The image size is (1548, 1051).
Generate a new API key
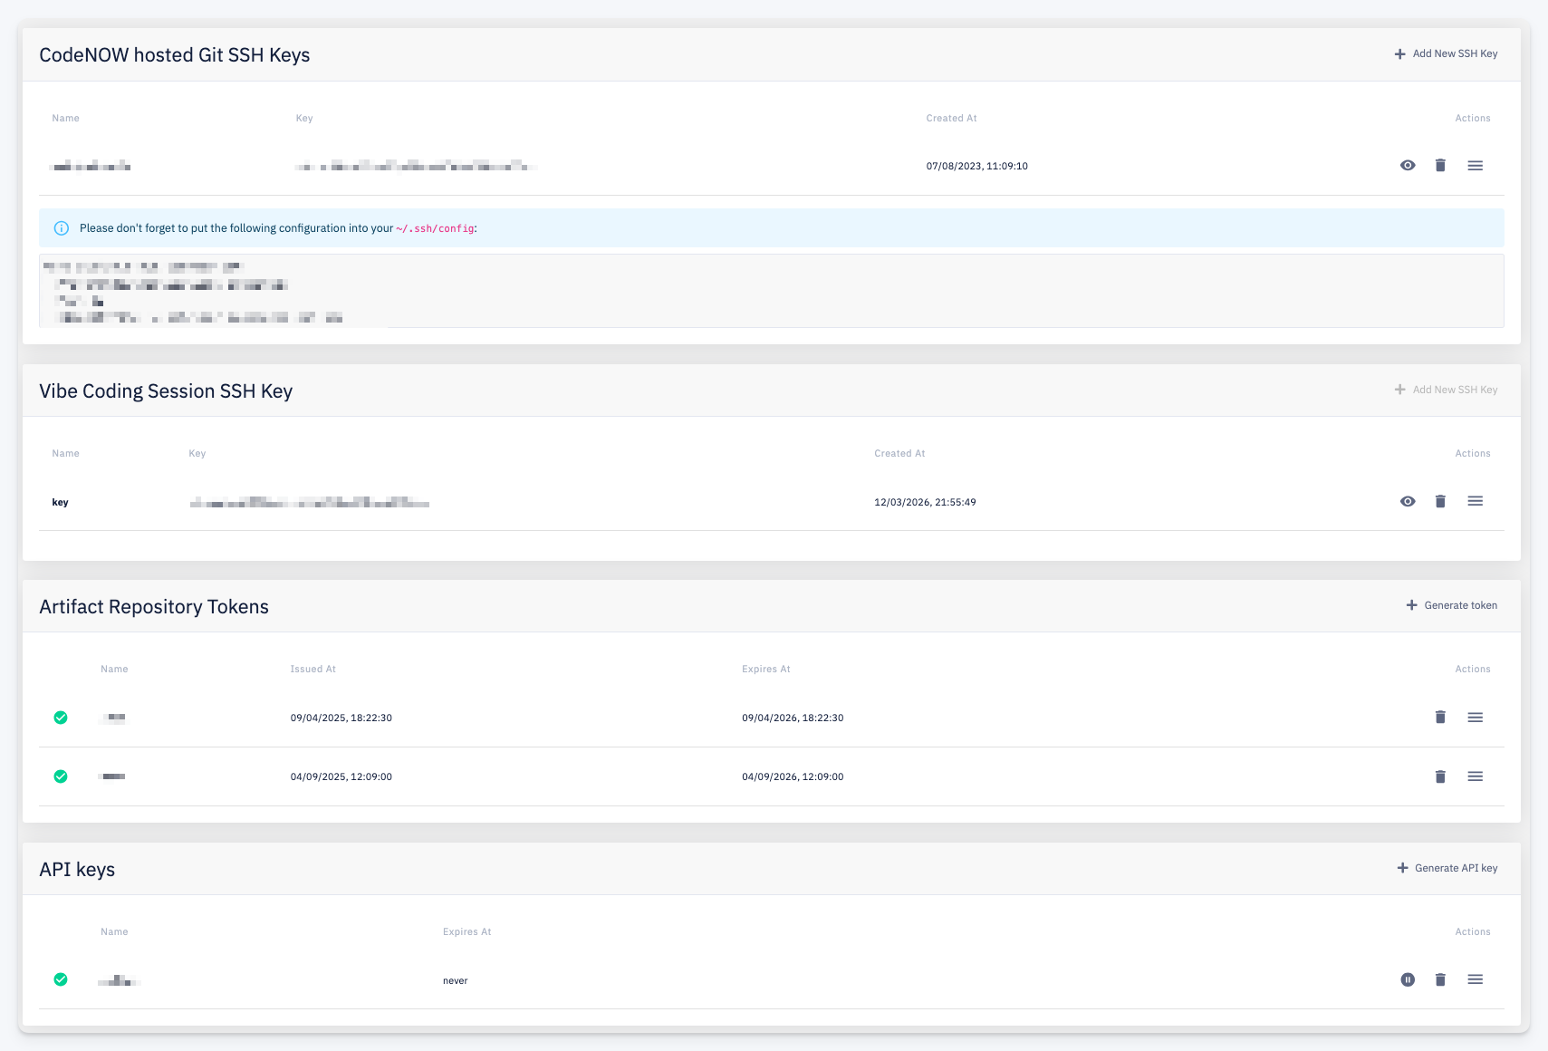point(1447,868)
